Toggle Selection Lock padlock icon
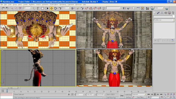176x99 pixels. click(69, 94)
